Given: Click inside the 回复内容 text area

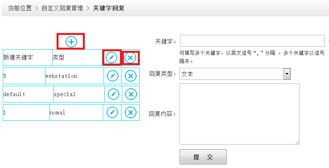Looking at the screenshot, I should (x=239, y=114).
